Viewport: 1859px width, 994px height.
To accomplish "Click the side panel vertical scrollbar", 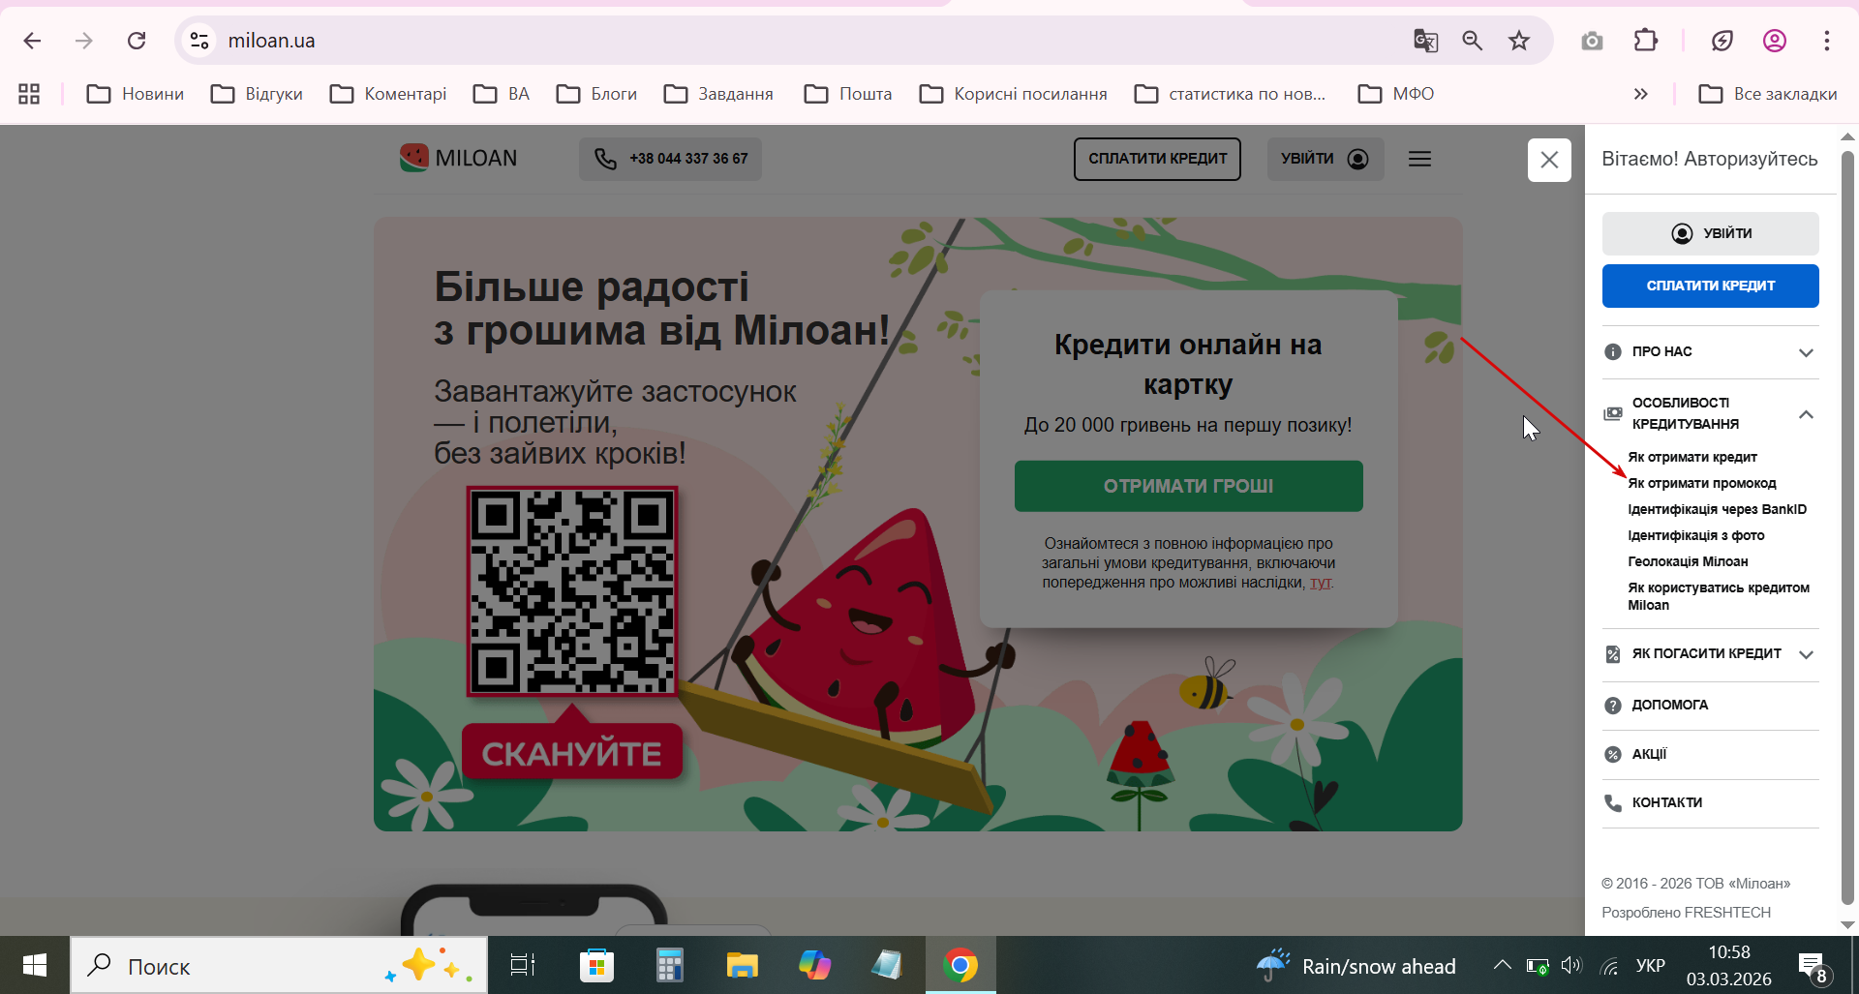I will click(1847, 527).
